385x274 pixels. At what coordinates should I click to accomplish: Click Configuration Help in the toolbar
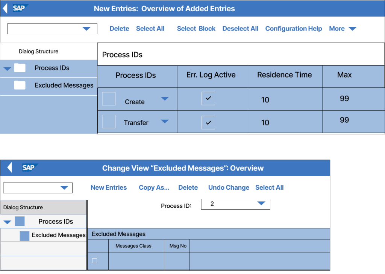click(x=294, y=29)
